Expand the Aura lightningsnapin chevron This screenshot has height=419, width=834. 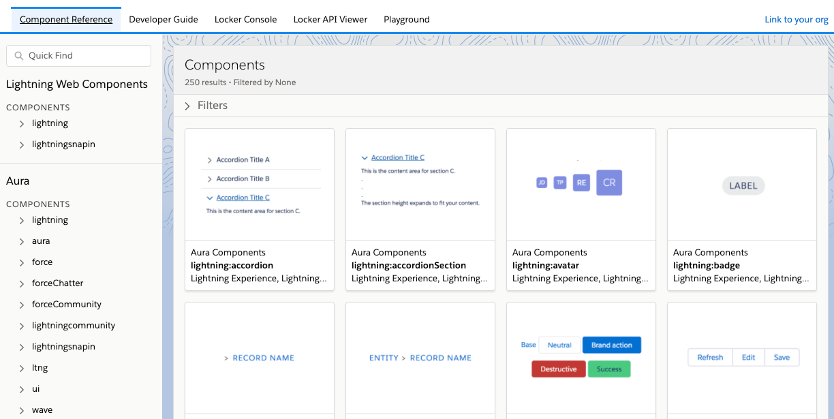point(22,347)
